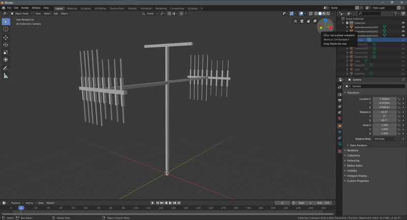This screenshot has width=407, height=220.
Task: Click the Add menu button in viewport header
Action: pyautogui.click(x=55, y=14)
